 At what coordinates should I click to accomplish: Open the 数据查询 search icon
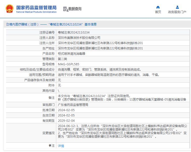66,9
